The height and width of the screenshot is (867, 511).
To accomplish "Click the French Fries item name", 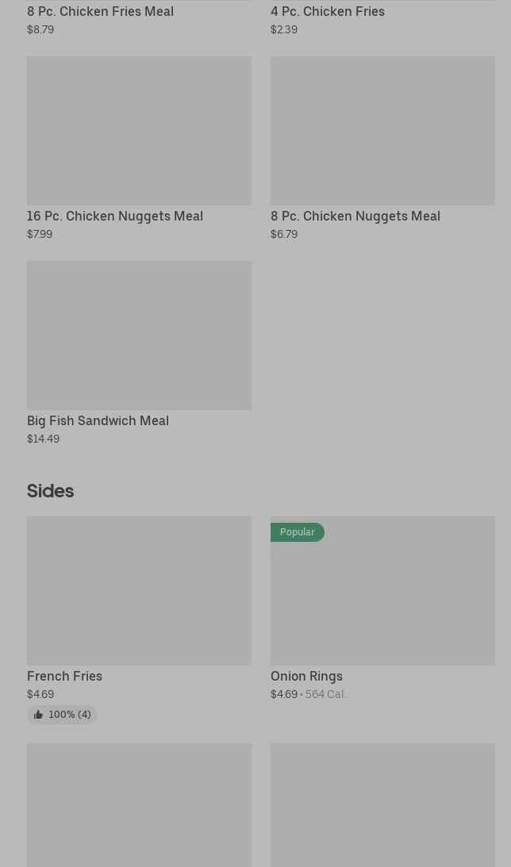I will coord(64,676).
